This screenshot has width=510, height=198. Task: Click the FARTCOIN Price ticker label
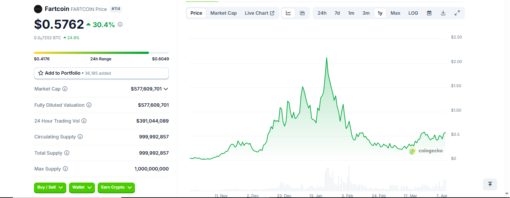89,9
